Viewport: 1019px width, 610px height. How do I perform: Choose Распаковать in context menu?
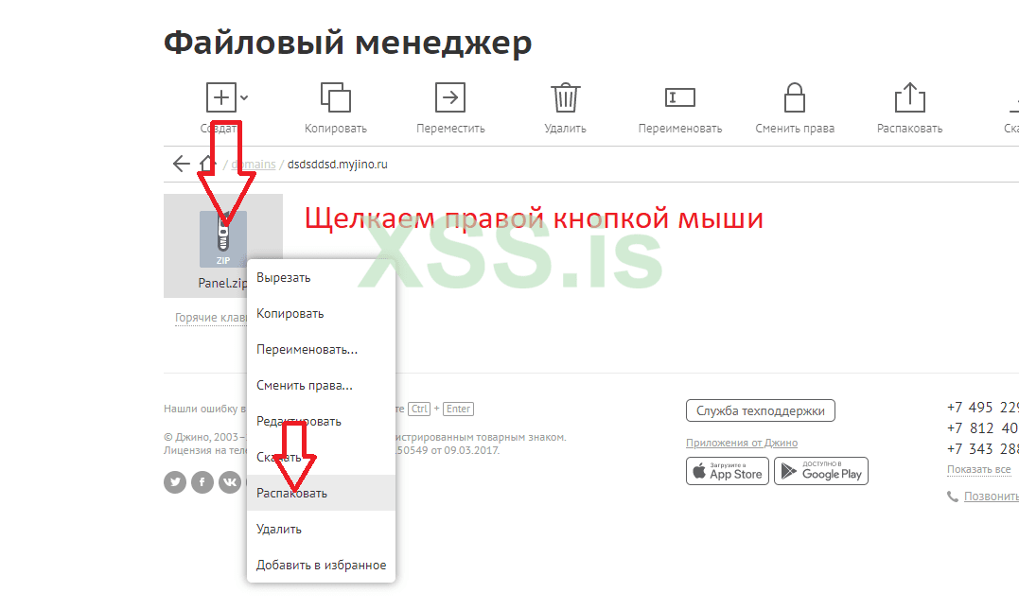point(321,493)
